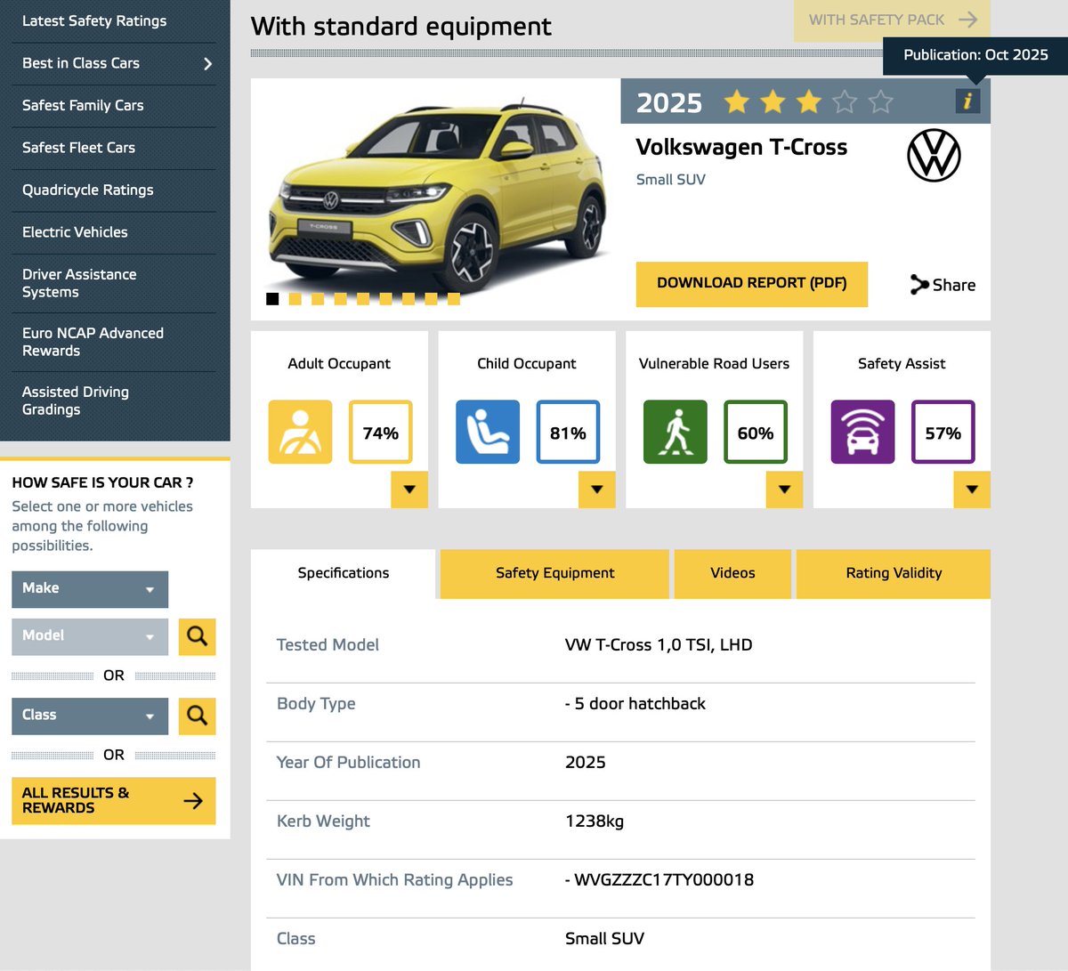This screenshot has width=1068, height=971.
Task: Click the With Safety Pack button
Action: coord(893,20)
